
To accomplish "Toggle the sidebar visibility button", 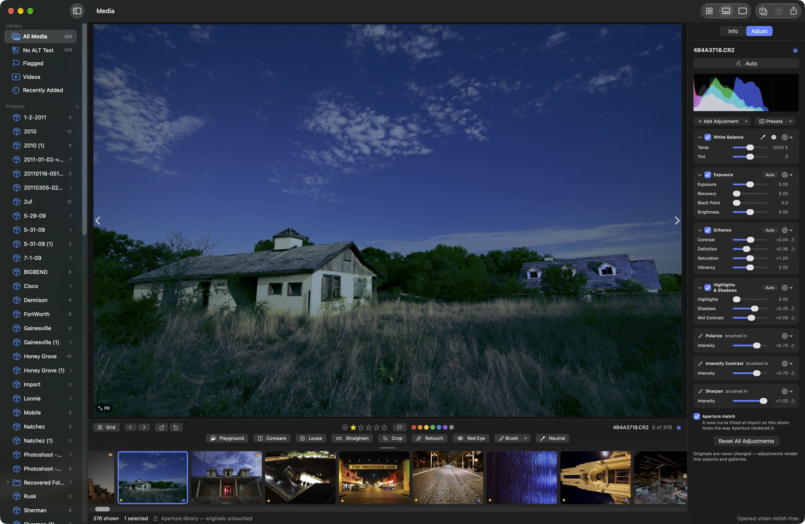I will pyautogui.click(x=77, y=11).
